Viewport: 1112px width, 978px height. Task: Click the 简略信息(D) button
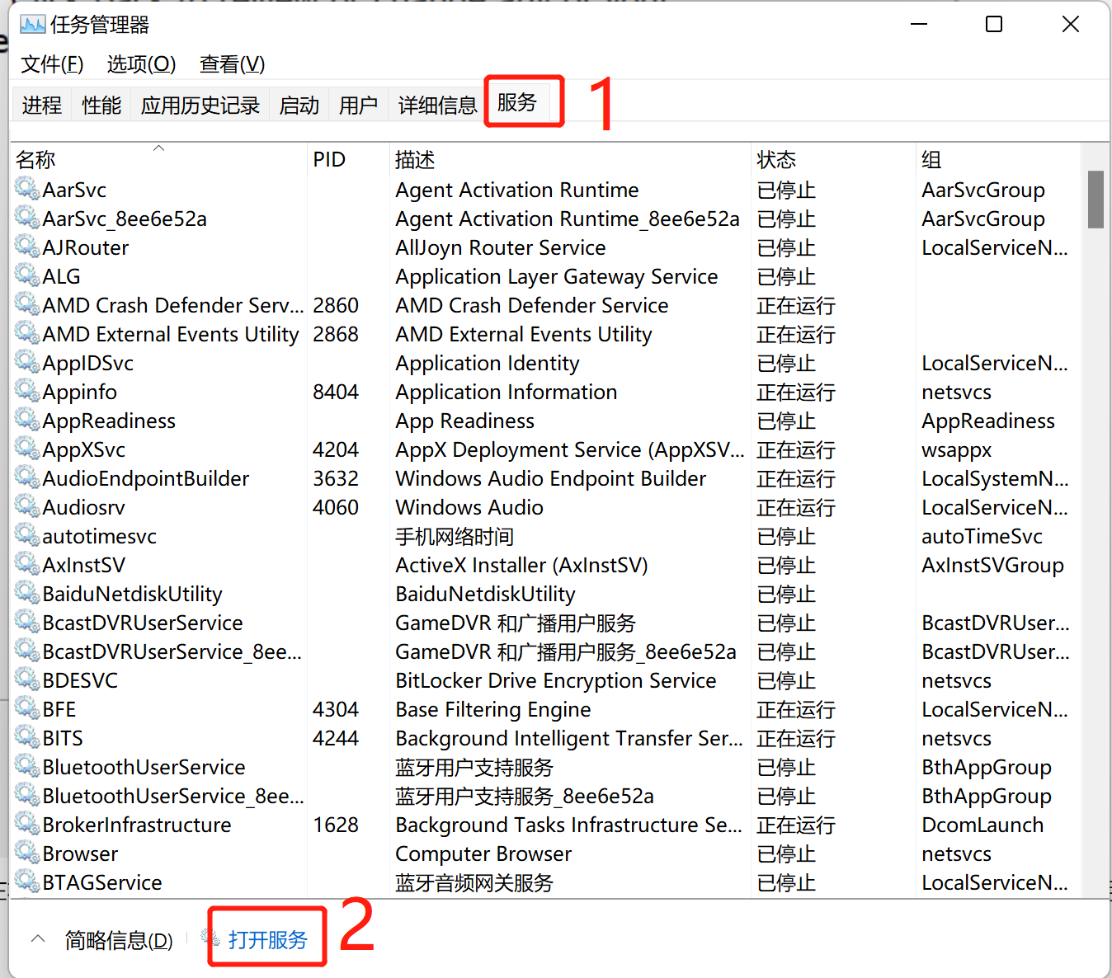coord(119,939)
